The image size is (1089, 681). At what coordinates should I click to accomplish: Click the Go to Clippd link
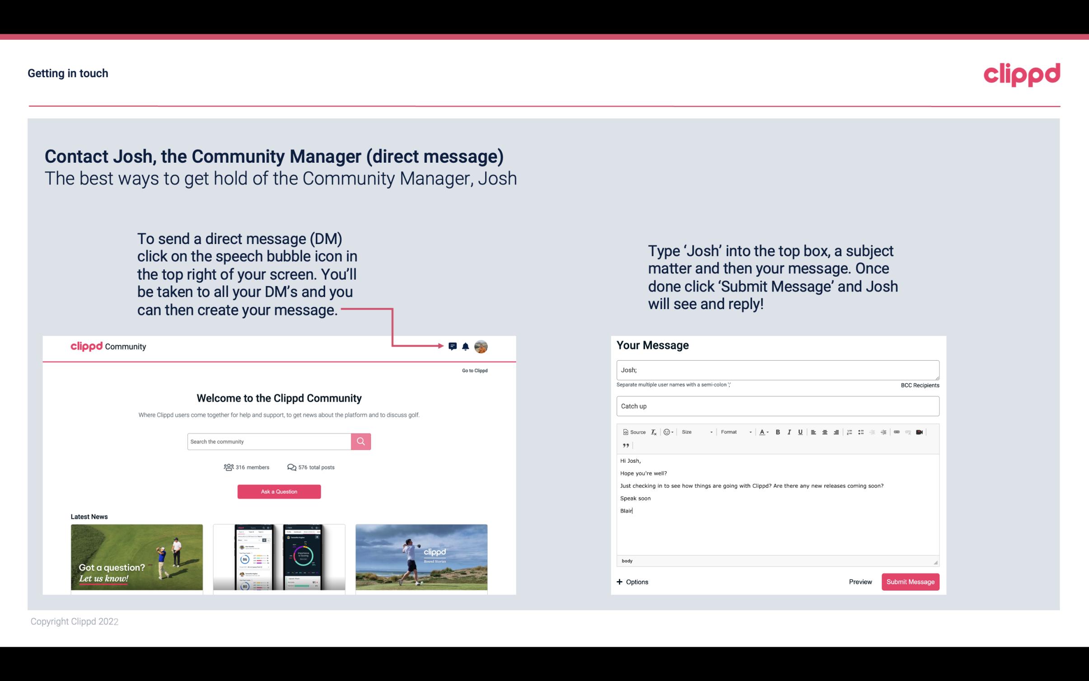tap(473, 370)
